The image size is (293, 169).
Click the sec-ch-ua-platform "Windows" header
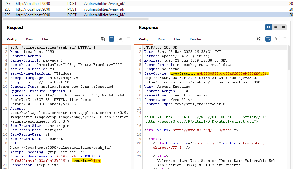(42, 73)
